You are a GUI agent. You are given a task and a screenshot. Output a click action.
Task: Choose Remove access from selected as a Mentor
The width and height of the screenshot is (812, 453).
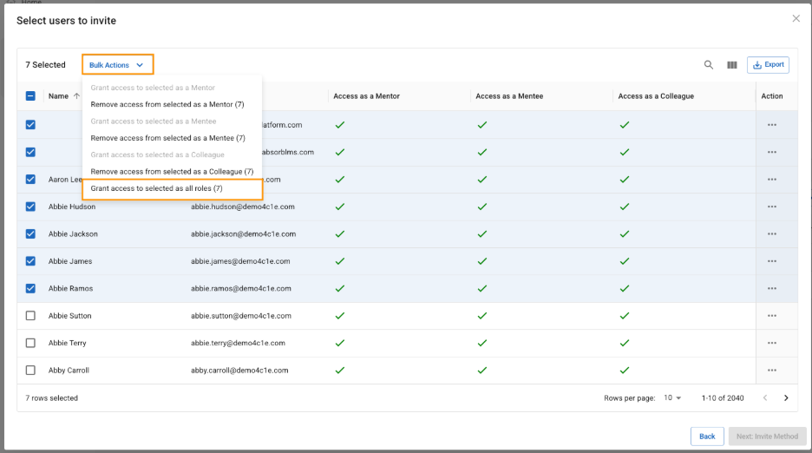point(167,104)
